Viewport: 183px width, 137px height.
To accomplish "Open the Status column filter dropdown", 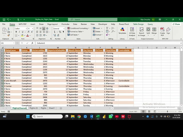I will click(31, 50).
